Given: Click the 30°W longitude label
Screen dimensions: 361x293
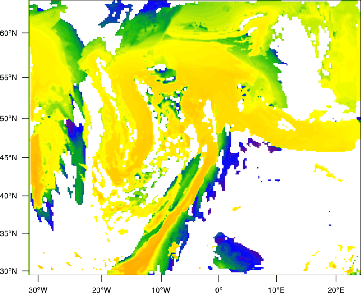Looking at the screenshot, I should tap(38, 290).
